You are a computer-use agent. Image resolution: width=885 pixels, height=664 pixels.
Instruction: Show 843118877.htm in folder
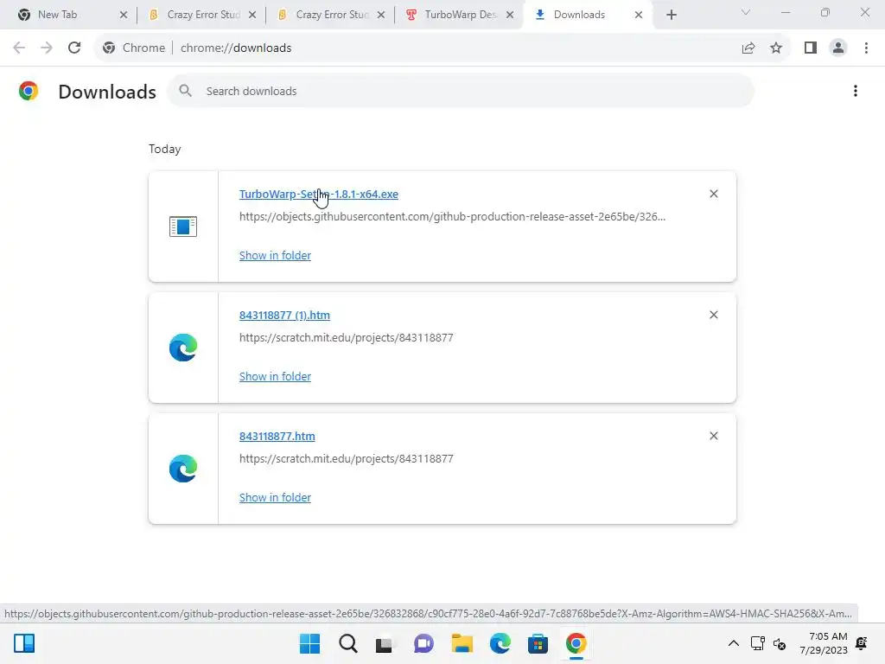275,497
